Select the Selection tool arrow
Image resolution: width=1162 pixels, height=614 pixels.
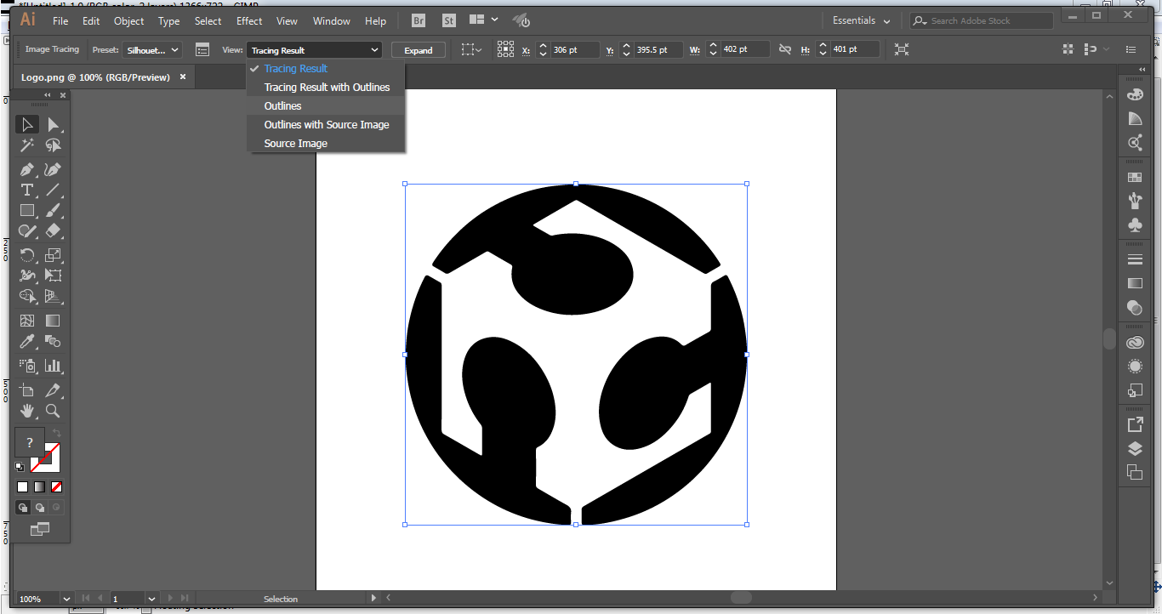point(27,124)
